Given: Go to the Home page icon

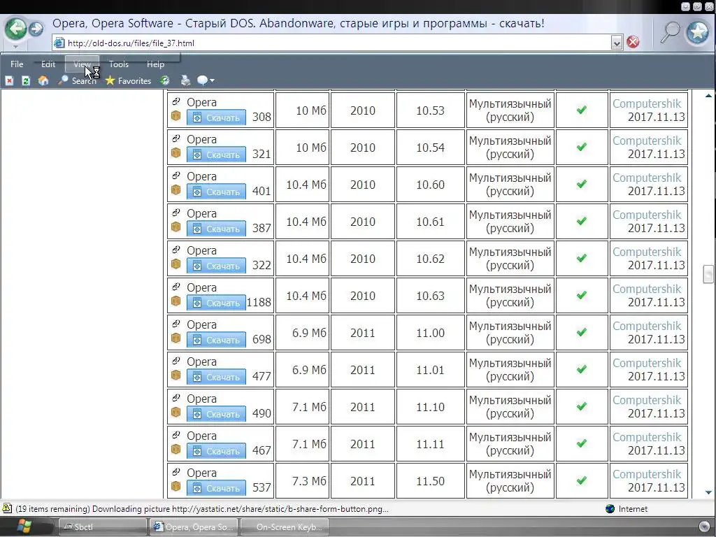Looking at the screenshot, I should click(x=43, y=81).
